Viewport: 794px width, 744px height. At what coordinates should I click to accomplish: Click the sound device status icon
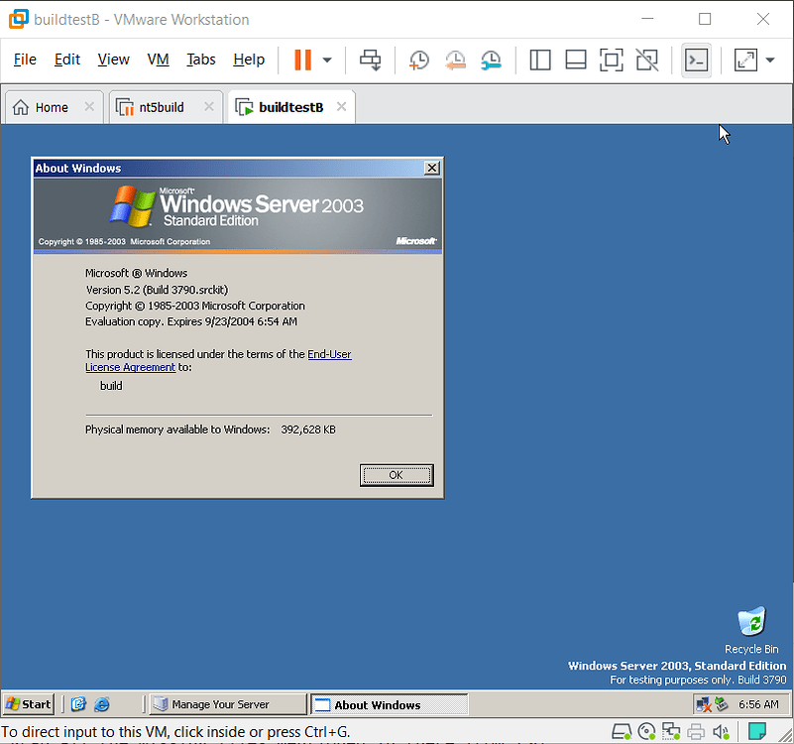click(721, 731)
